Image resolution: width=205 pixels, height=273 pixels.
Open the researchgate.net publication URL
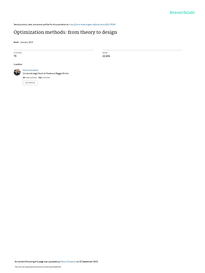click(92, 25)
